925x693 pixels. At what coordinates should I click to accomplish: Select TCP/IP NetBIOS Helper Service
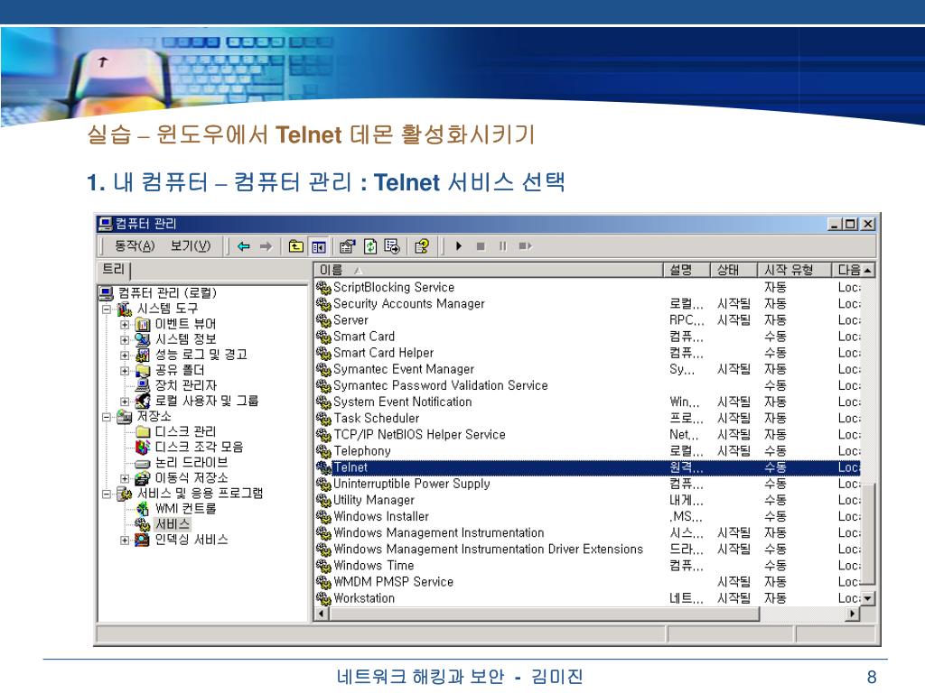(x=587, y=434)
